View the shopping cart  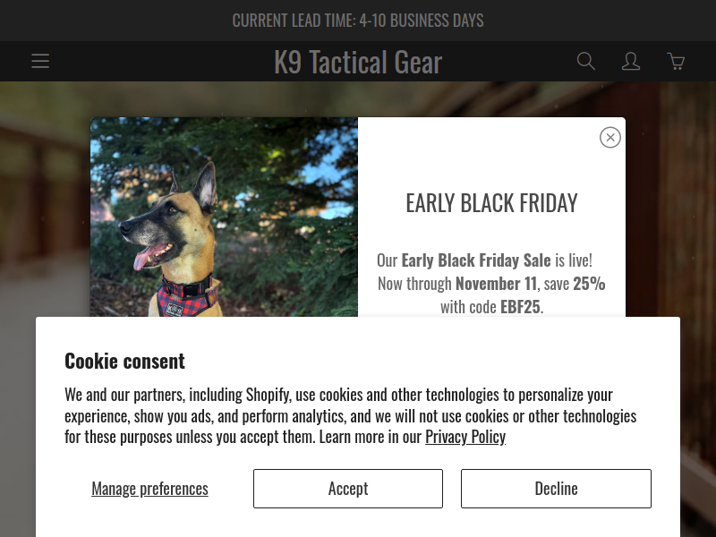[x=676, y=61]
